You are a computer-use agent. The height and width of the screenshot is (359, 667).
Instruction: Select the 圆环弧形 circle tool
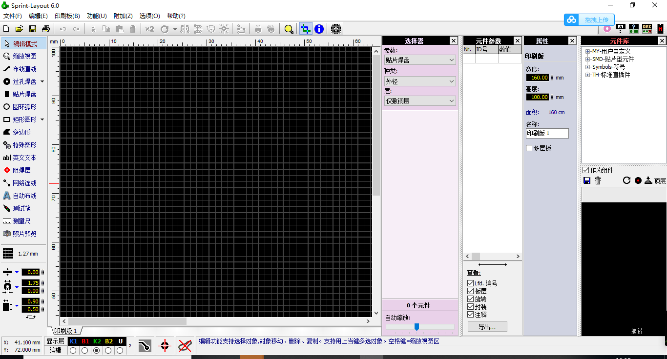pos(24,107)
